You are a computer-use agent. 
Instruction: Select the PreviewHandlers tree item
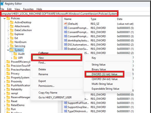20,70
